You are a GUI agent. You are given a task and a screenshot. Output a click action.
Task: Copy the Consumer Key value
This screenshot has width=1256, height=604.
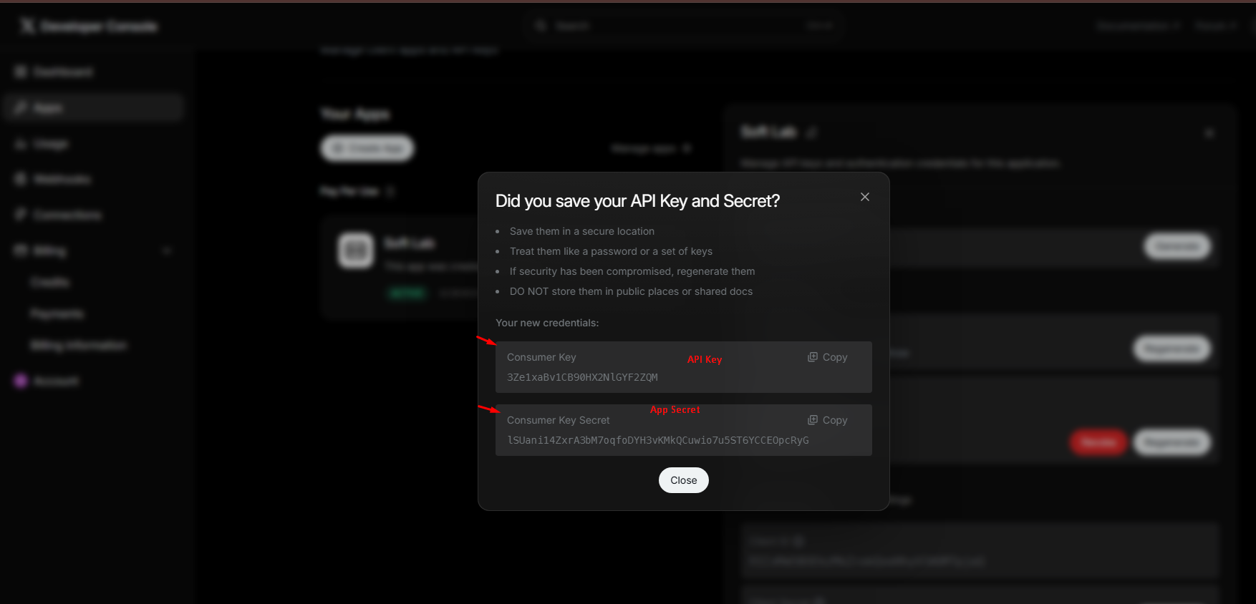(828, 357)
